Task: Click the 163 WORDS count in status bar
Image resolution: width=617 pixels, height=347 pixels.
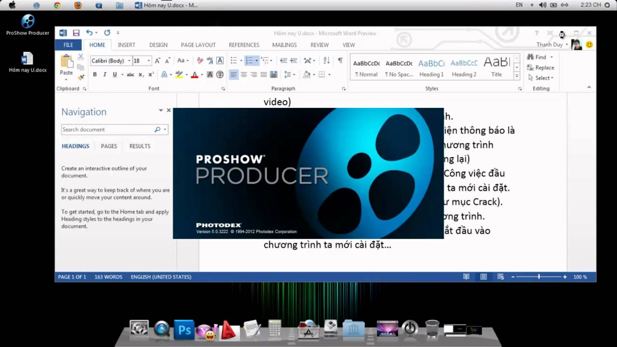Action: click(x=108, y=277)
